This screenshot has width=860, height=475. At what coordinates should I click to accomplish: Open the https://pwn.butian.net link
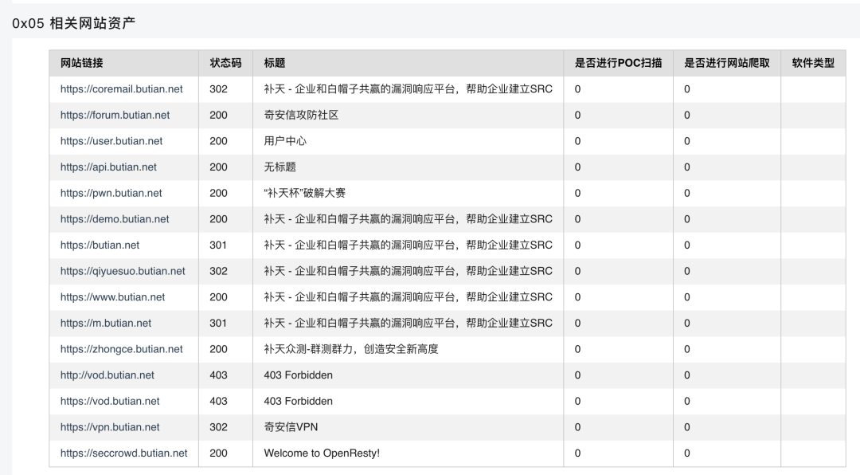click(x=111, y=193)
